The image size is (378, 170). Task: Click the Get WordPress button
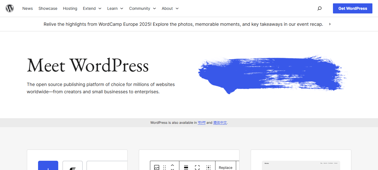[353, 8]
